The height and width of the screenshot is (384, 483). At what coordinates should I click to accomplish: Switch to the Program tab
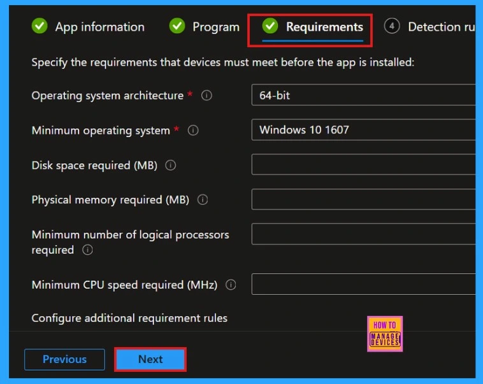(x=205, y=27)
